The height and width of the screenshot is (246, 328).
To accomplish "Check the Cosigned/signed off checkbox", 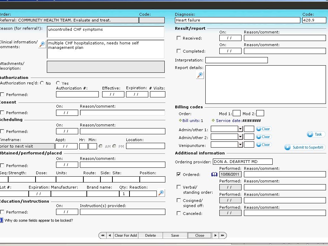I will 179,200.
